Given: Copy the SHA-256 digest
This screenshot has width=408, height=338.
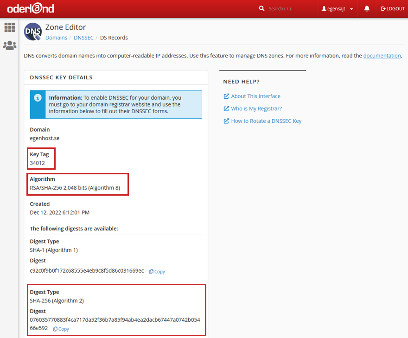Looking at the screenshot, I should (61, 329).
